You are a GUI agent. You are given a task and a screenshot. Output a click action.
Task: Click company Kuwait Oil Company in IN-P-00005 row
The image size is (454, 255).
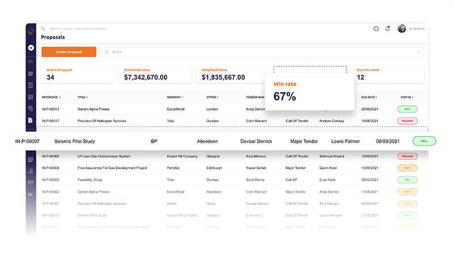coord(182,156)
